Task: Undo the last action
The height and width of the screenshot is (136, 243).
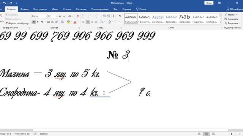Action: [x=4, y=3]
